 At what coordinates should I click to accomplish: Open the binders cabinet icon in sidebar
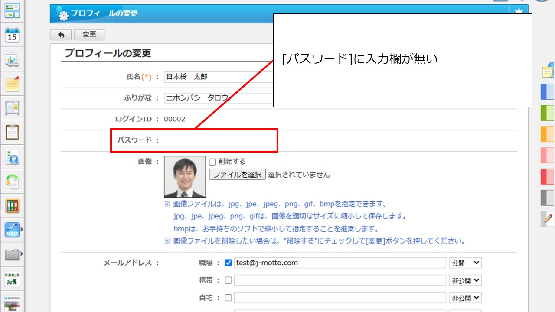pyautogui.click(x=12, y=206)
